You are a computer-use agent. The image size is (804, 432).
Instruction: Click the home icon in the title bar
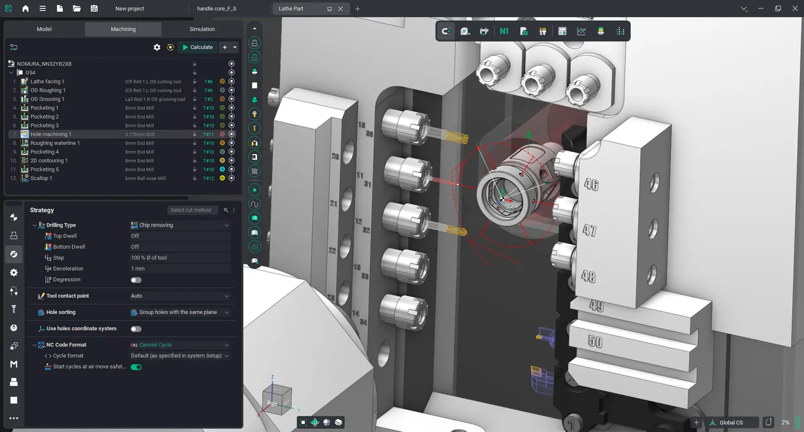point(25,9)
